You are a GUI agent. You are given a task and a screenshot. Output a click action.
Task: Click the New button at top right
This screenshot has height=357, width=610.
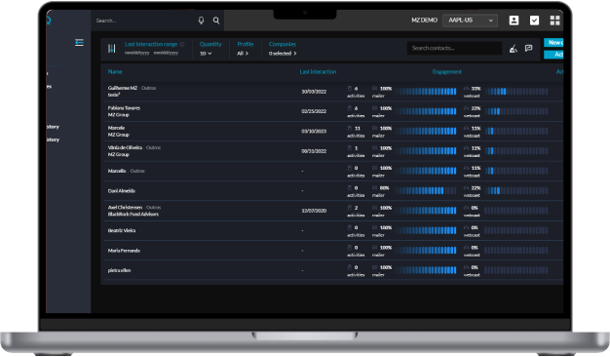click(553, 43)
